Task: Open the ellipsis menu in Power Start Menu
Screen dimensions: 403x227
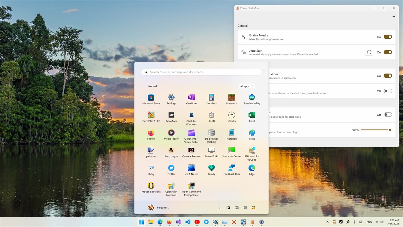Action: [x=393, y=16]
